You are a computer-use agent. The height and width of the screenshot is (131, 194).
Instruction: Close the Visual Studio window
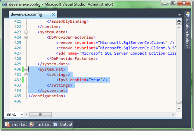184,3
